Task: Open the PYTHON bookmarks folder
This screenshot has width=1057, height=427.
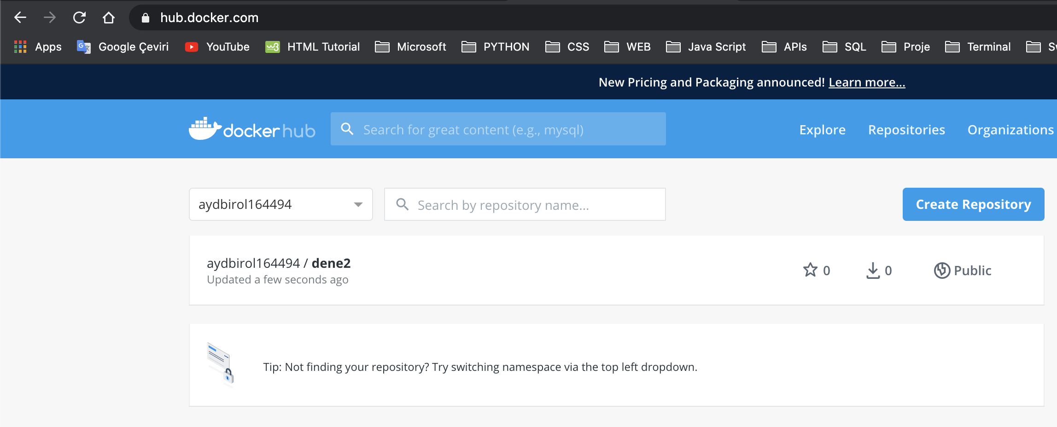Action: pos(496,47)
